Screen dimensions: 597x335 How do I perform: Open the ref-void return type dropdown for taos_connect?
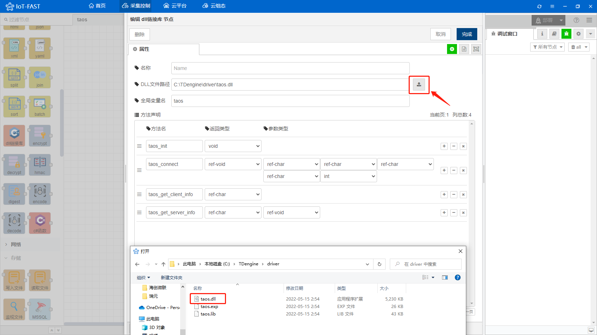233,164
